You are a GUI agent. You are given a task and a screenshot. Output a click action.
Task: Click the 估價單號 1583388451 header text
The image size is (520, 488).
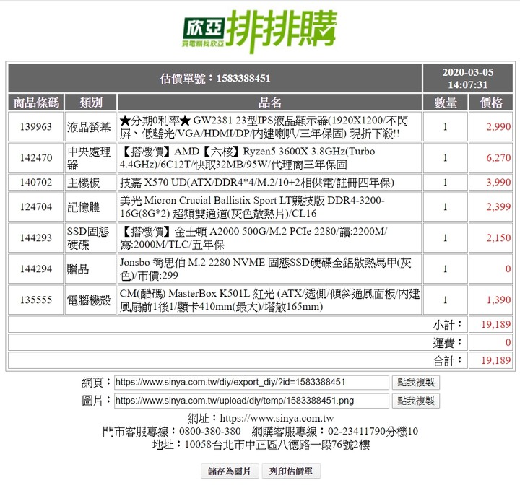[215, 79]
